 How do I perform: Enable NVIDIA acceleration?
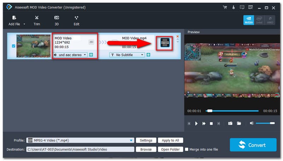(x=249, y=20)
